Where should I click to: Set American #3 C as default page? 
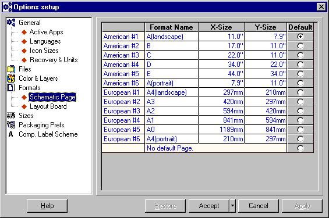[x=300, y=55]
